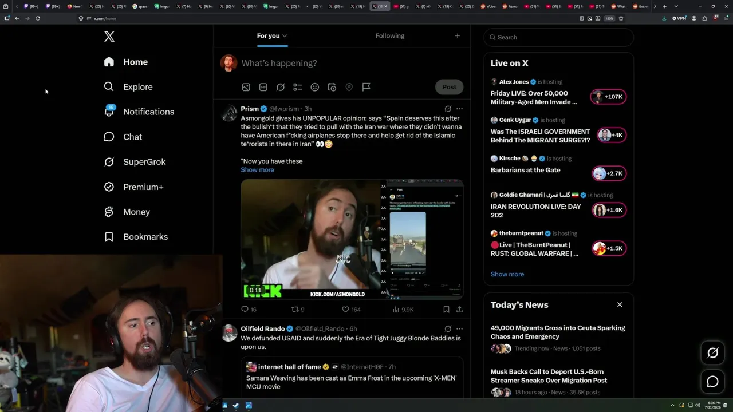Screen dimensions: 733x412
Task: Bookmark the Prism post
Action: click(x=446, y=310)
